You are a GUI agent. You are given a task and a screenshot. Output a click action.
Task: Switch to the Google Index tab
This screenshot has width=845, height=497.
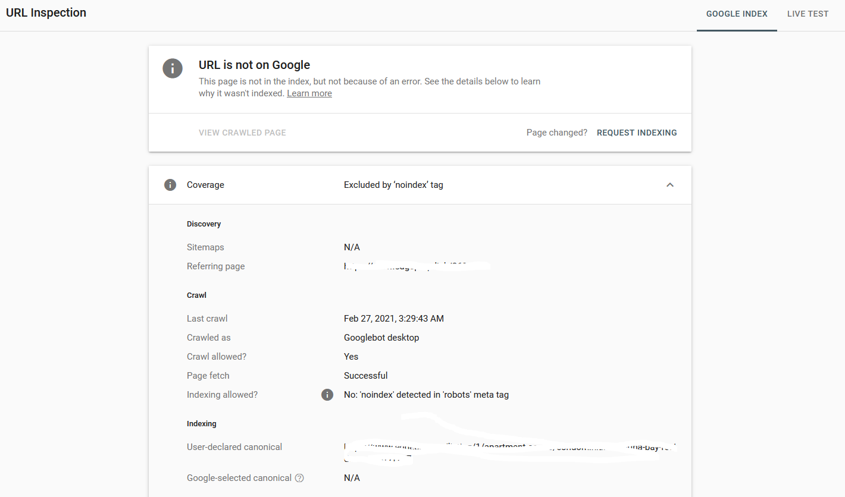737,14
